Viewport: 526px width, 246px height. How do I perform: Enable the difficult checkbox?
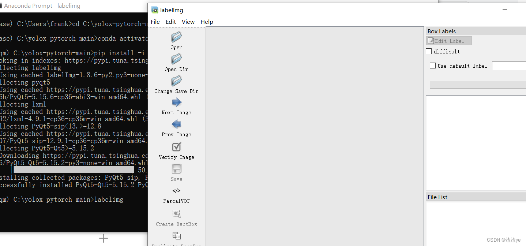coord(429,52)
